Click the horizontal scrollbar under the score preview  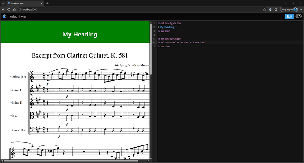[x=71, y=161]
